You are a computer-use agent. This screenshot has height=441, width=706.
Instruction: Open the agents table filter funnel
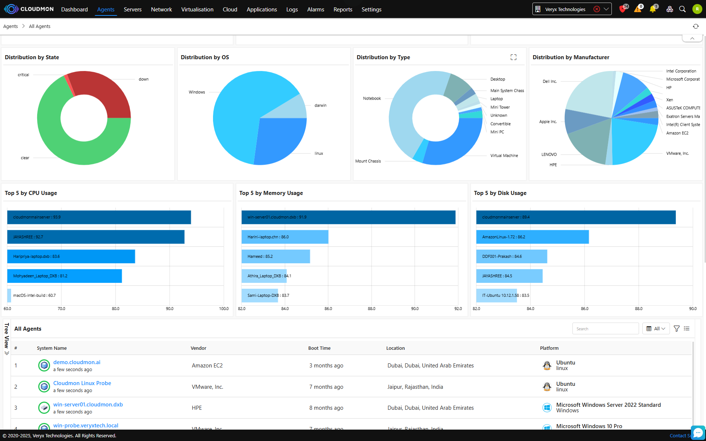pos(676,328)
